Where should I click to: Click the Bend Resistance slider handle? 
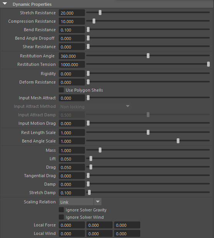[x=88, y=30]
